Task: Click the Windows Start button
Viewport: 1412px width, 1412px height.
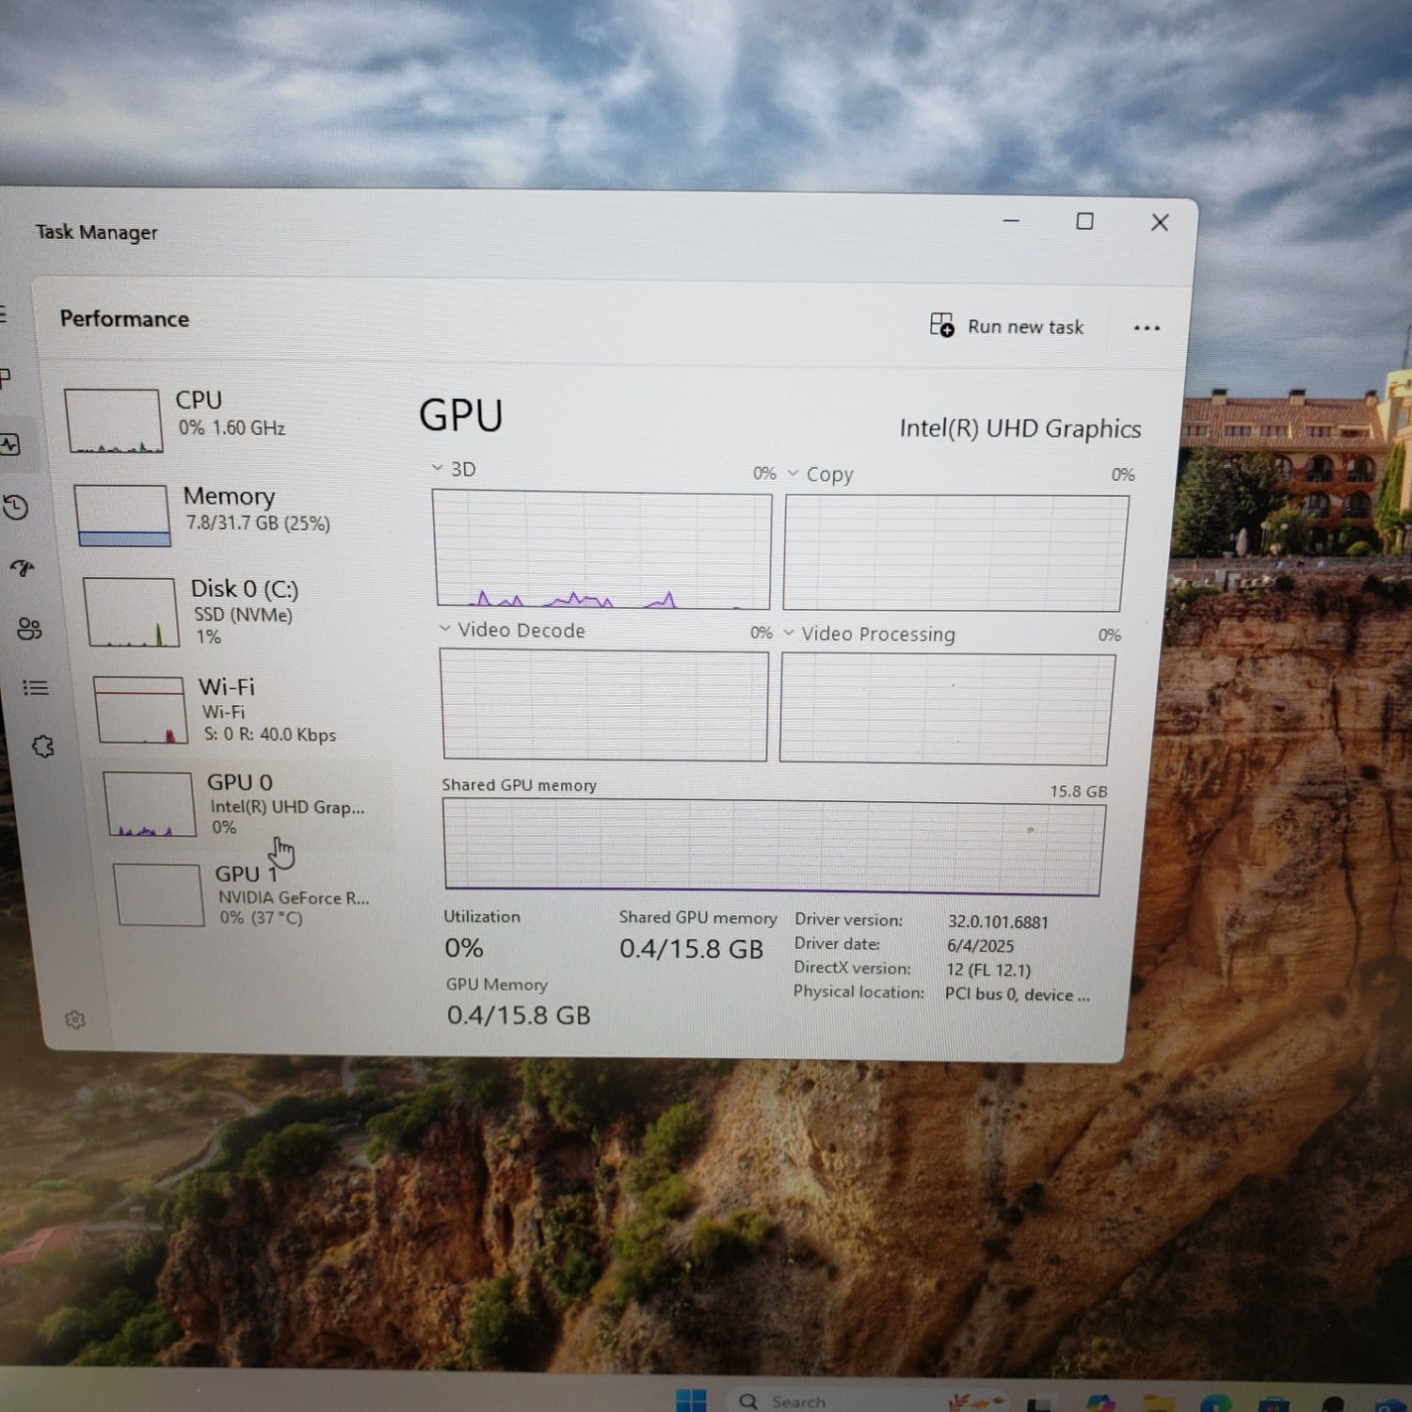Action: [x=691, y=1400]
